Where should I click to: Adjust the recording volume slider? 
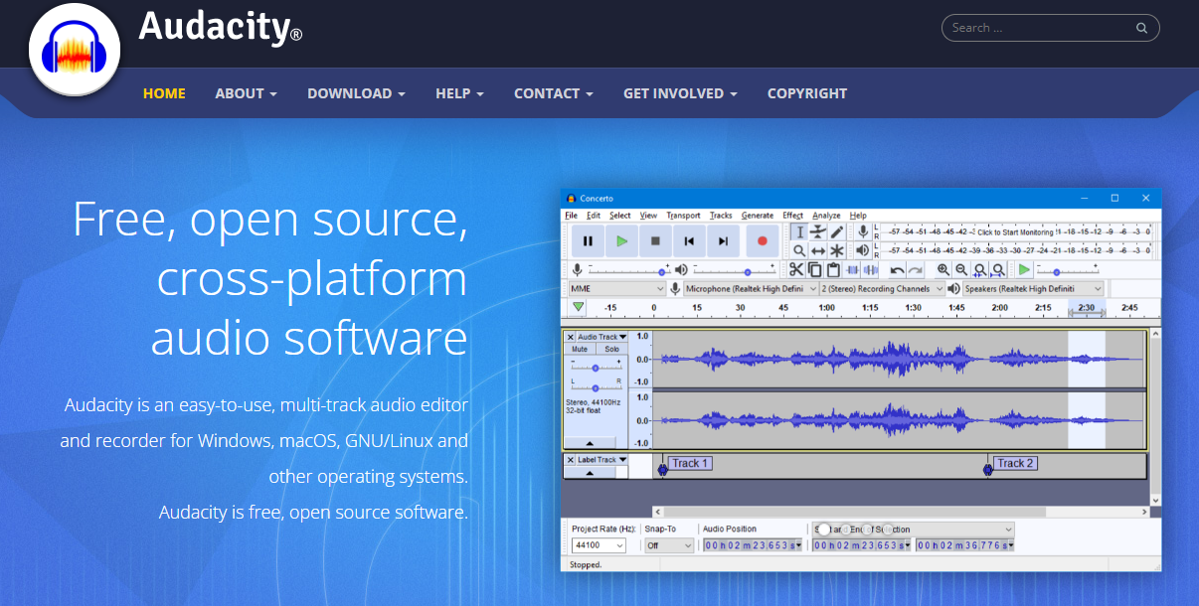[629, 269]
